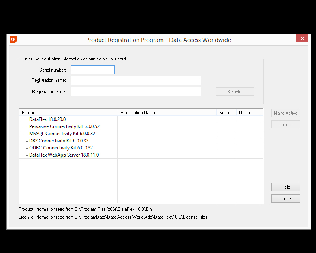Viewport: 316px width, 253px height.
Task: Click the Close button at bottom right
Action: coord(286,199)
